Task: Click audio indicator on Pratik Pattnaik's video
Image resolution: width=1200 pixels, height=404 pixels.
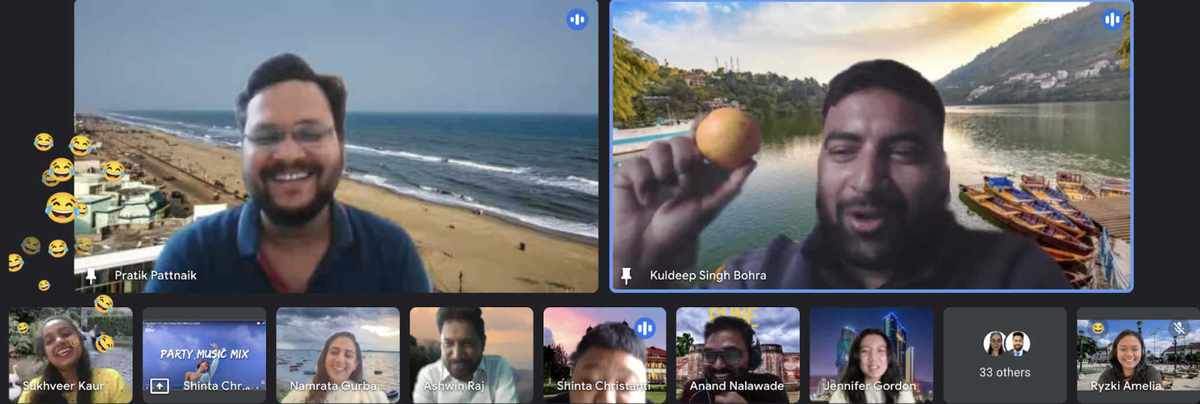Action: [x=577, y=20]
